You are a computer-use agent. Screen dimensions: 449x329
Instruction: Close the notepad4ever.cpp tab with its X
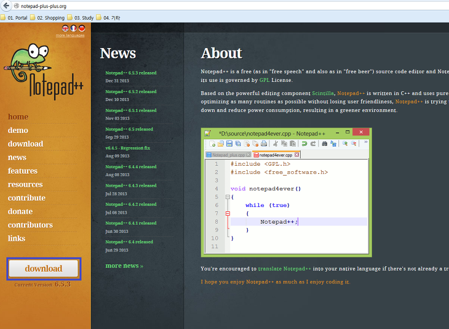pos(297,155)
